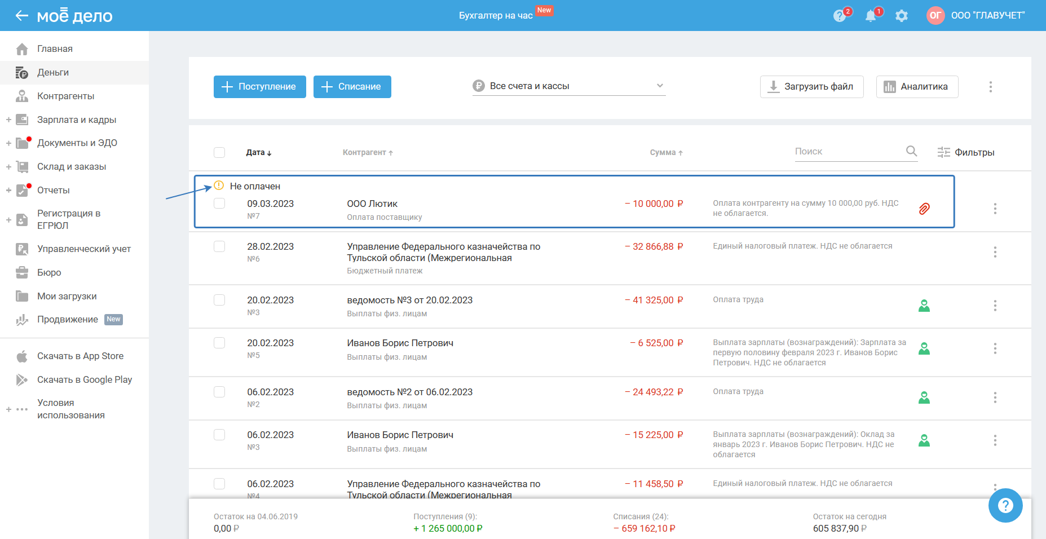The image size is (1046, 539).
Task: Click the back arrow beside the logo
Action: 21,16
